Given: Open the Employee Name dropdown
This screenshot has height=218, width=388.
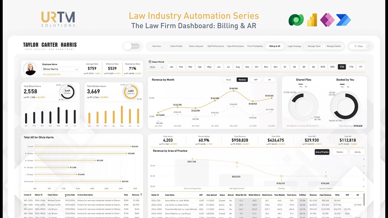Looking at the screenshot, I should (61, 69).
